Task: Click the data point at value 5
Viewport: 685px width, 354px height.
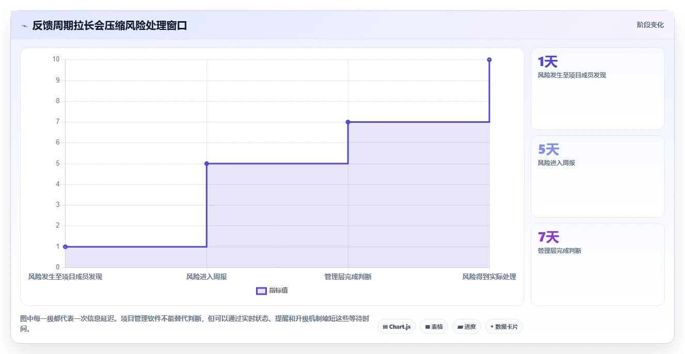Action: pos(206,164)
